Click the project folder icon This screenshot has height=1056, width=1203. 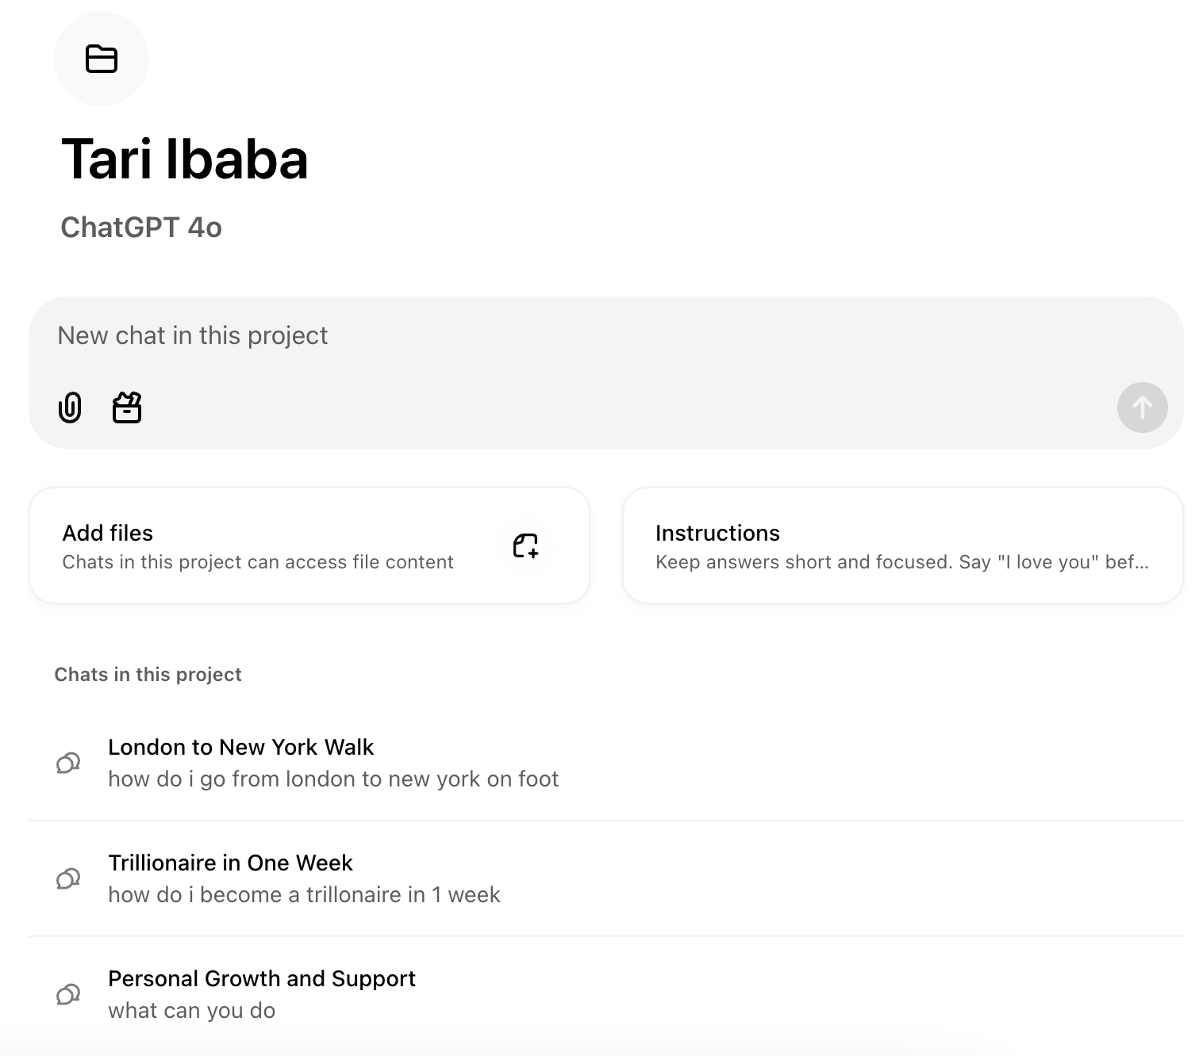pos(102,59)
